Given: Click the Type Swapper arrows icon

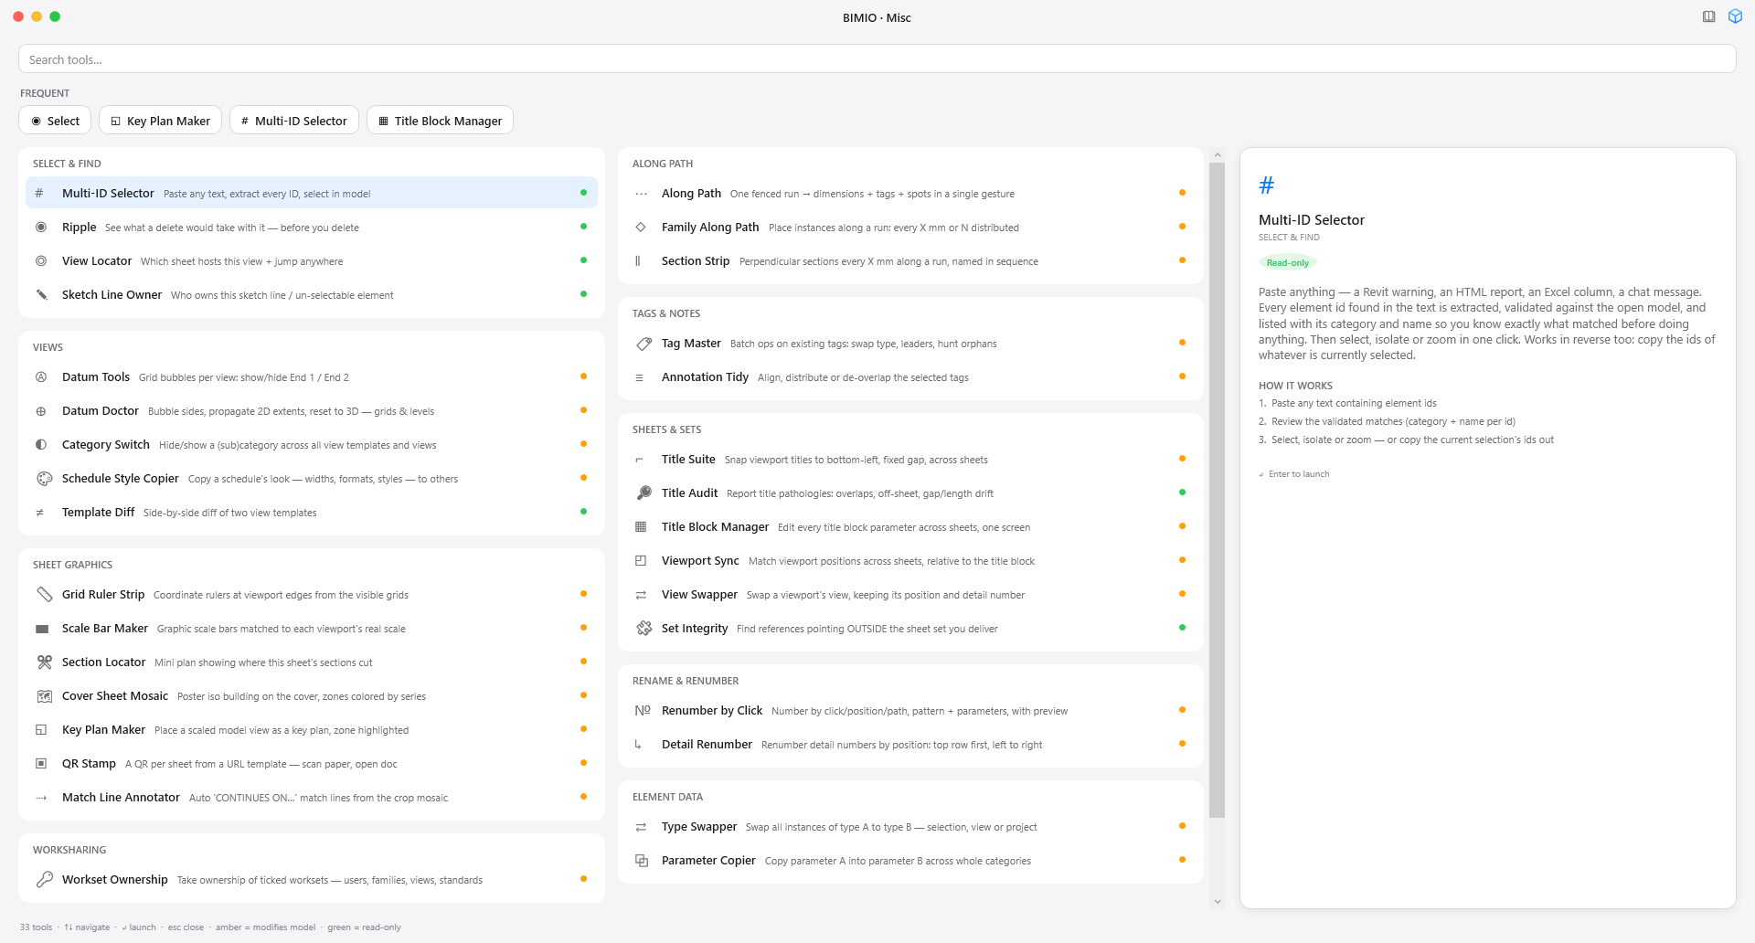Looking at the screenshot, I should pos(641,827).
